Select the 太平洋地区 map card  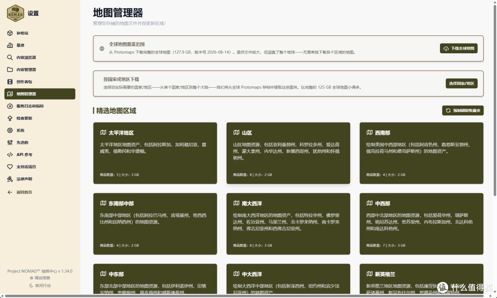156,153
